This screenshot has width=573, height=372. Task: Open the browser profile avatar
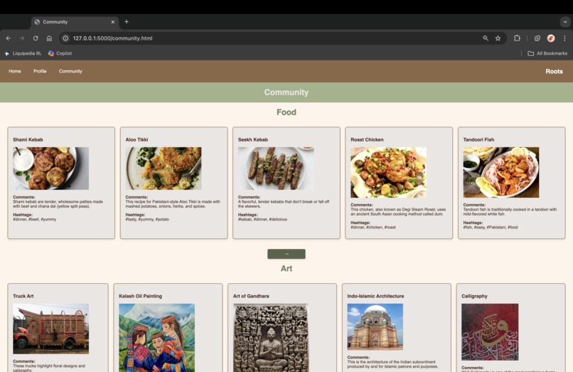pos(551,38)
